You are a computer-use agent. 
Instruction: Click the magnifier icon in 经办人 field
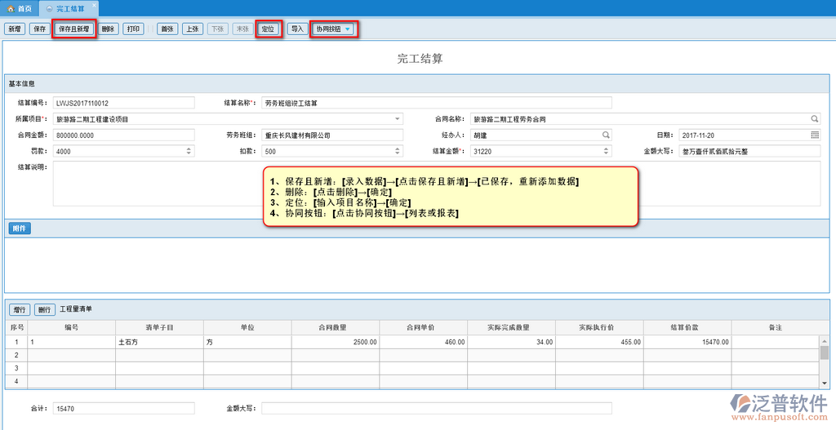pos(606,135)
